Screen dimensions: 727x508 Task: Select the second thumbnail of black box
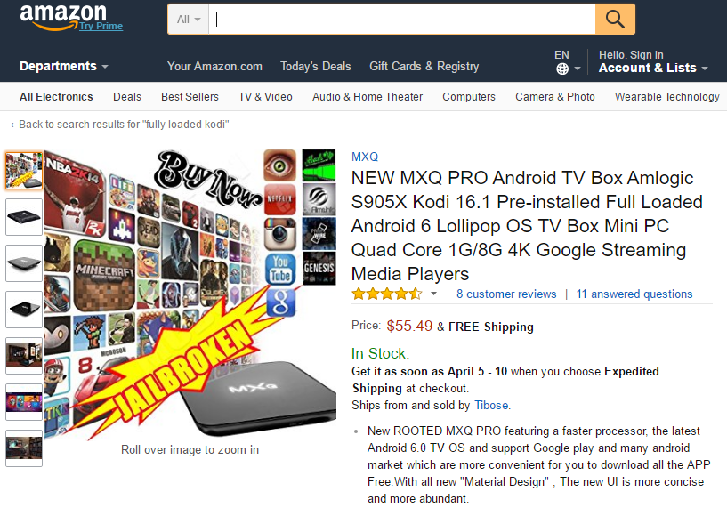(x=24, y=217)
